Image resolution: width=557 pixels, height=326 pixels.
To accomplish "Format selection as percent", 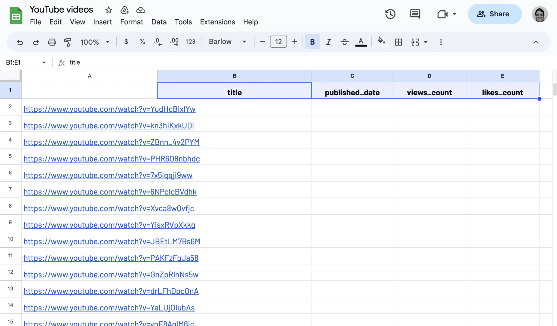I will [142, 42].
